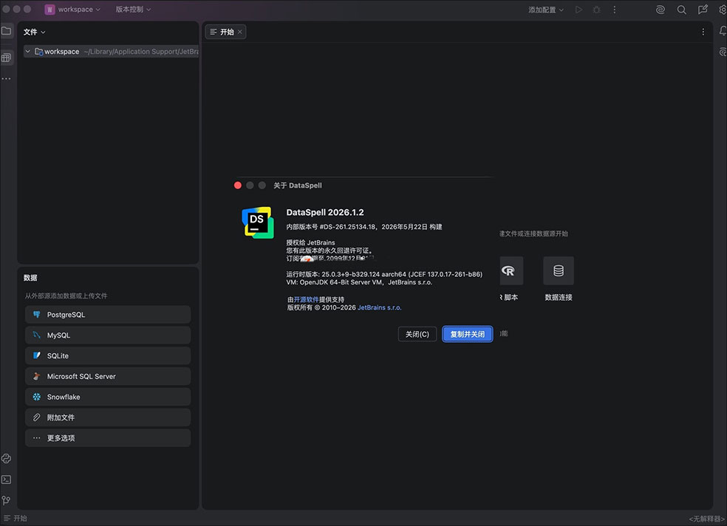Click the DataSpell 2026.1.2 version title
The image size is (727, 526).
[x=325, y=212]
